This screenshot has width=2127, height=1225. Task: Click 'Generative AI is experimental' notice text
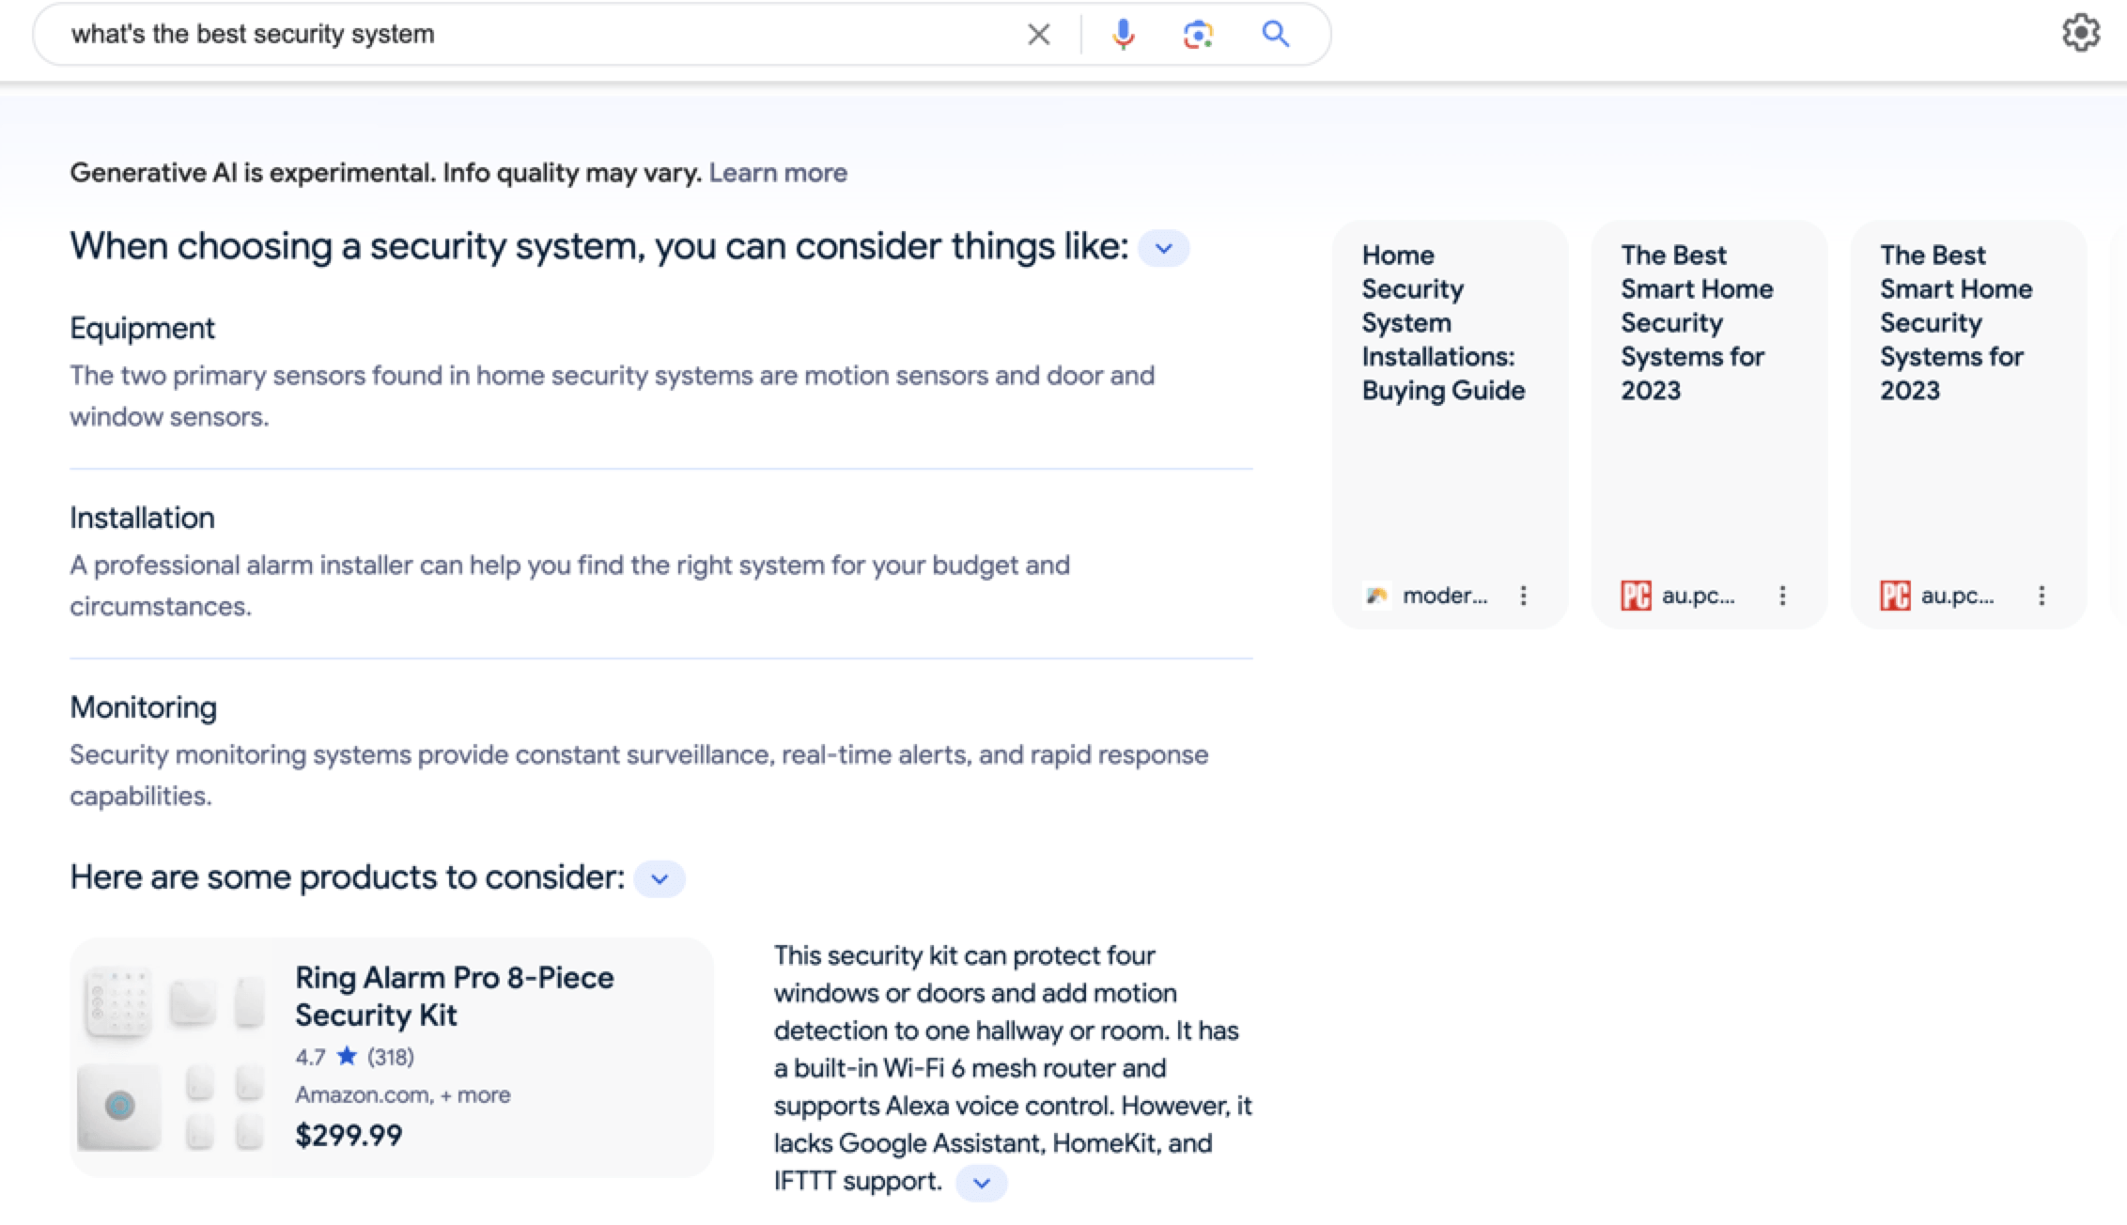pos(386,173)
